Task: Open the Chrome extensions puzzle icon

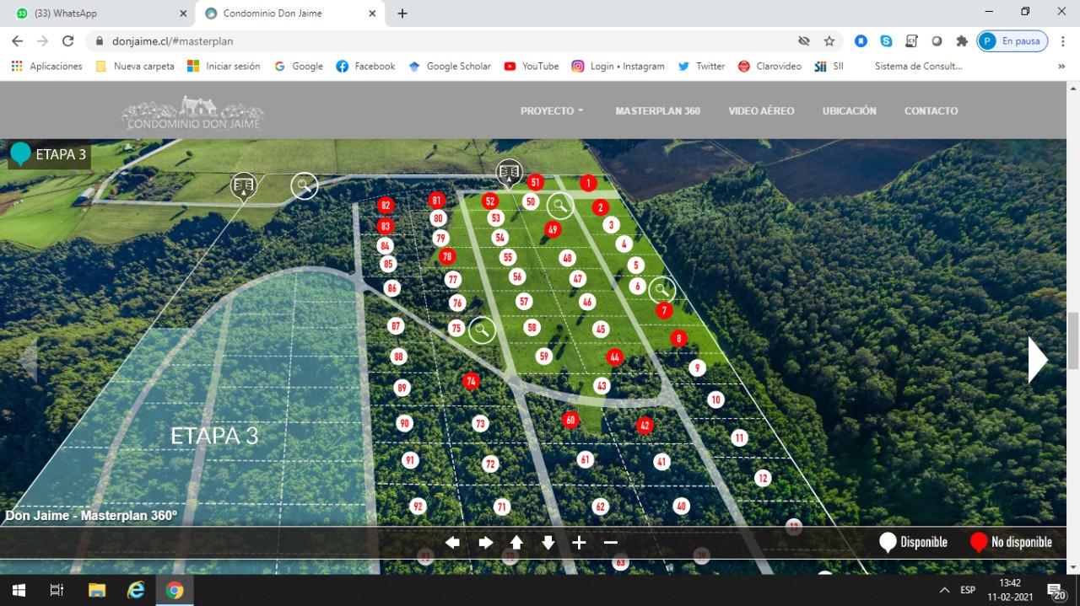Action: tap(961, 41)
